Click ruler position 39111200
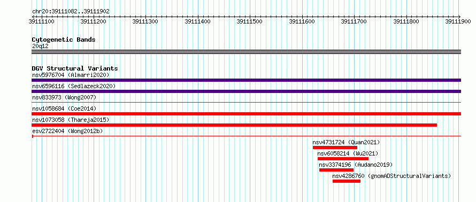This screenshot has width=476, height=202. [x=94, y=21]
